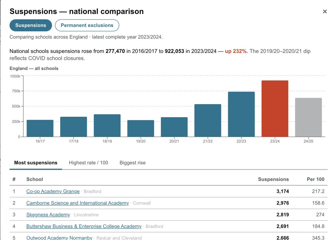Click the # column header
The height and width of the screenshot is (240, 336).
coord(14,179)
